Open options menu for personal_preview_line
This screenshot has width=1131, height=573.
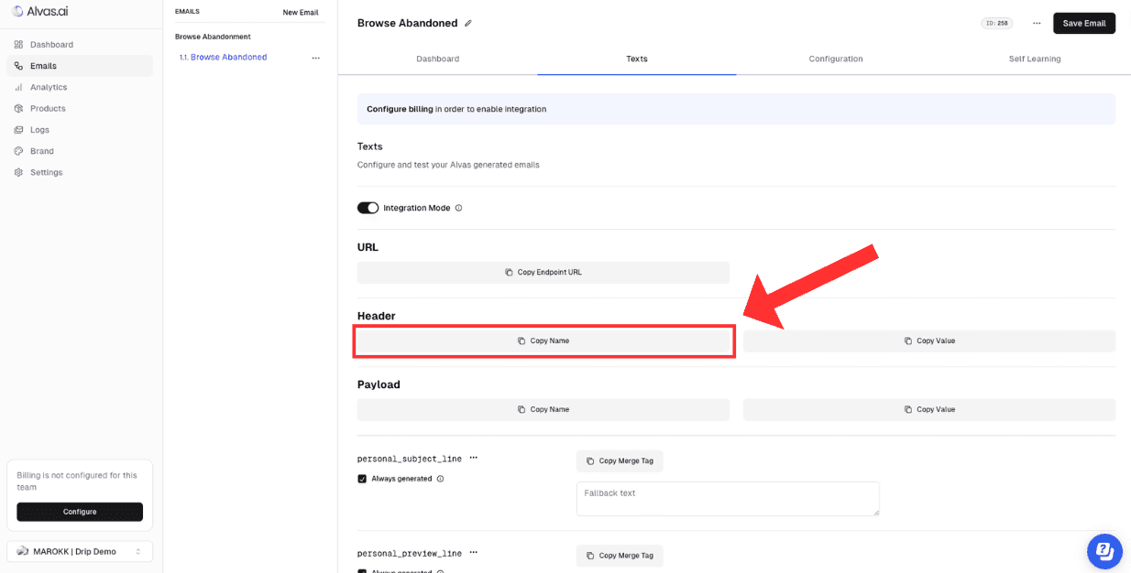[474, 553]
